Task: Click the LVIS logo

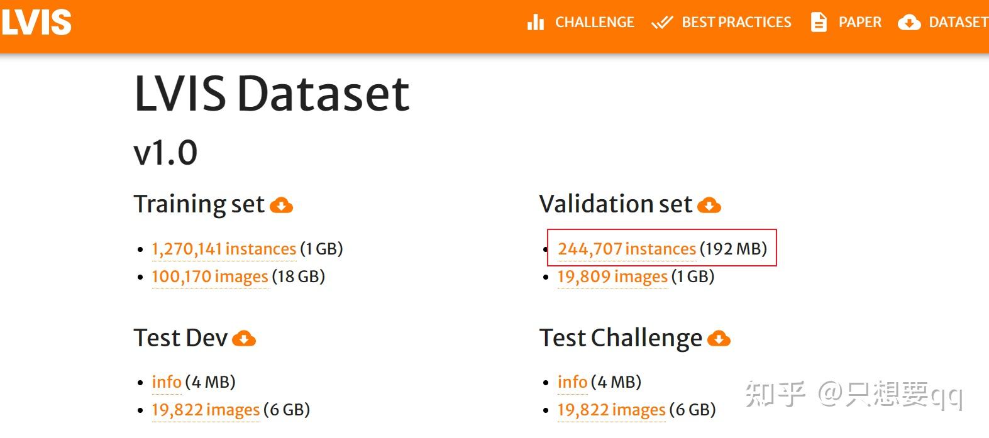Action: 36,22
